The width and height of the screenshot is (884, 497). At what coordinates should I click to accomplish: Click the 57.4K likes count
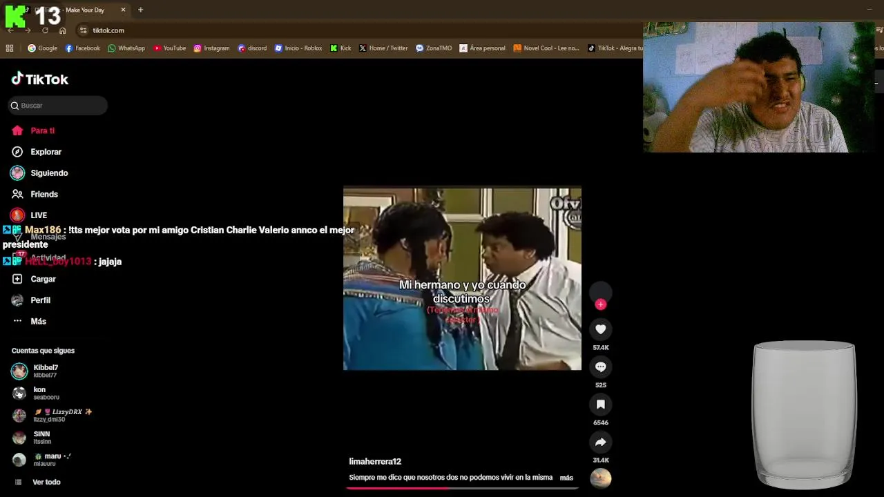(x=601, y=347)
